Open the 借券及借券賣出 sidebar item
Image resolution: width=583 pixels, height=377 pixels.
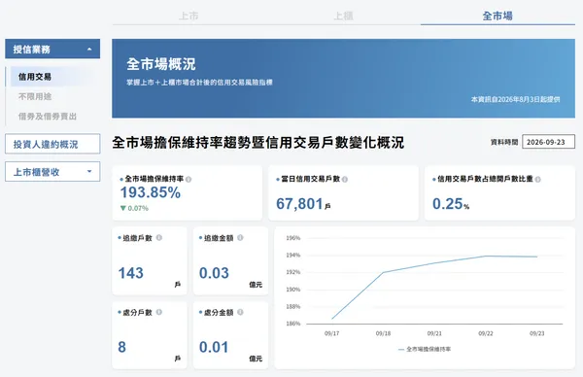click(48, 117)
